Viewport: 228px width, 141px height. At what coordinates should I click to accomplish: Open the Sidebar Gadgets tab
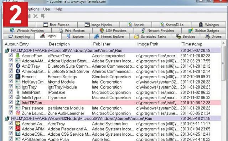[204, 30]
